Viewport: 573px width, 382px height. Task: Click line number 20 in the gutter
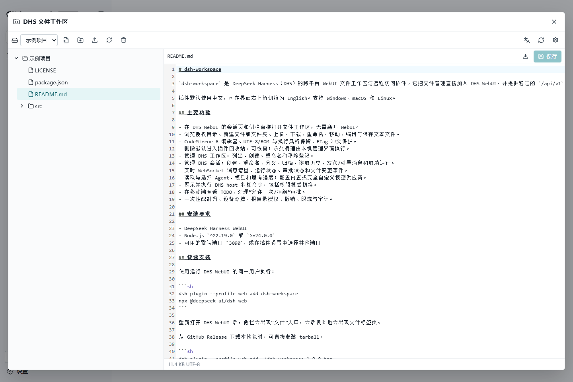[x=172, y=207]
